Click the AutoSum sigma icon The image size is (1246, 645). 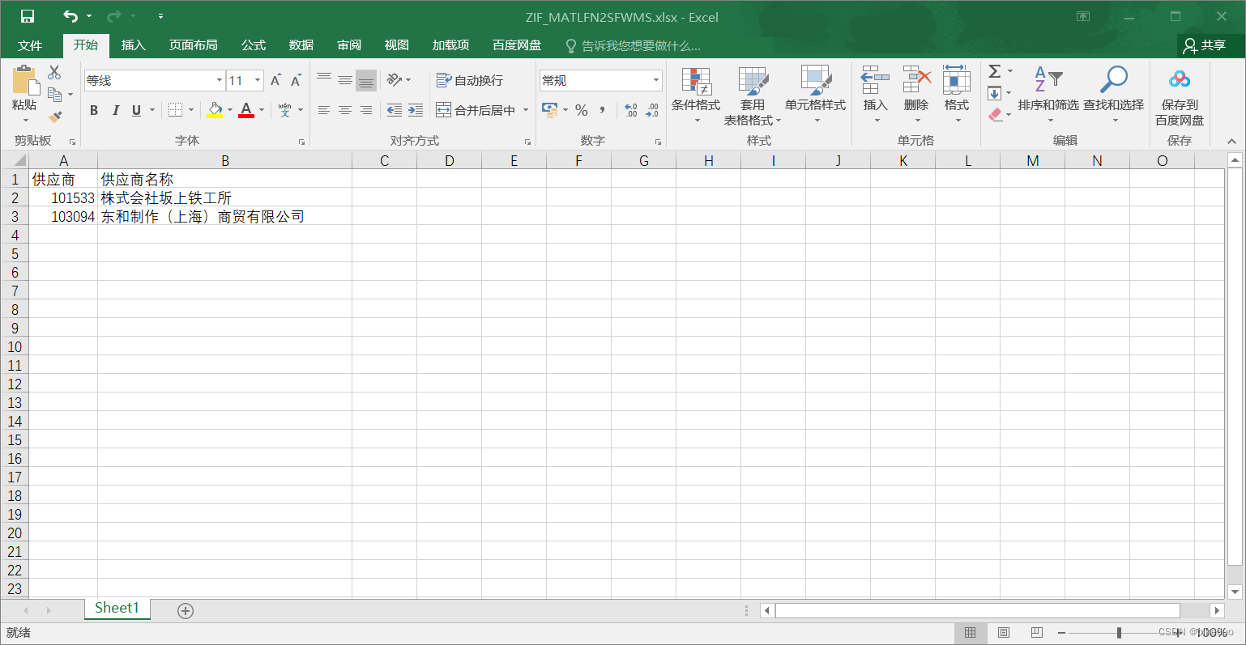(995, 71)
